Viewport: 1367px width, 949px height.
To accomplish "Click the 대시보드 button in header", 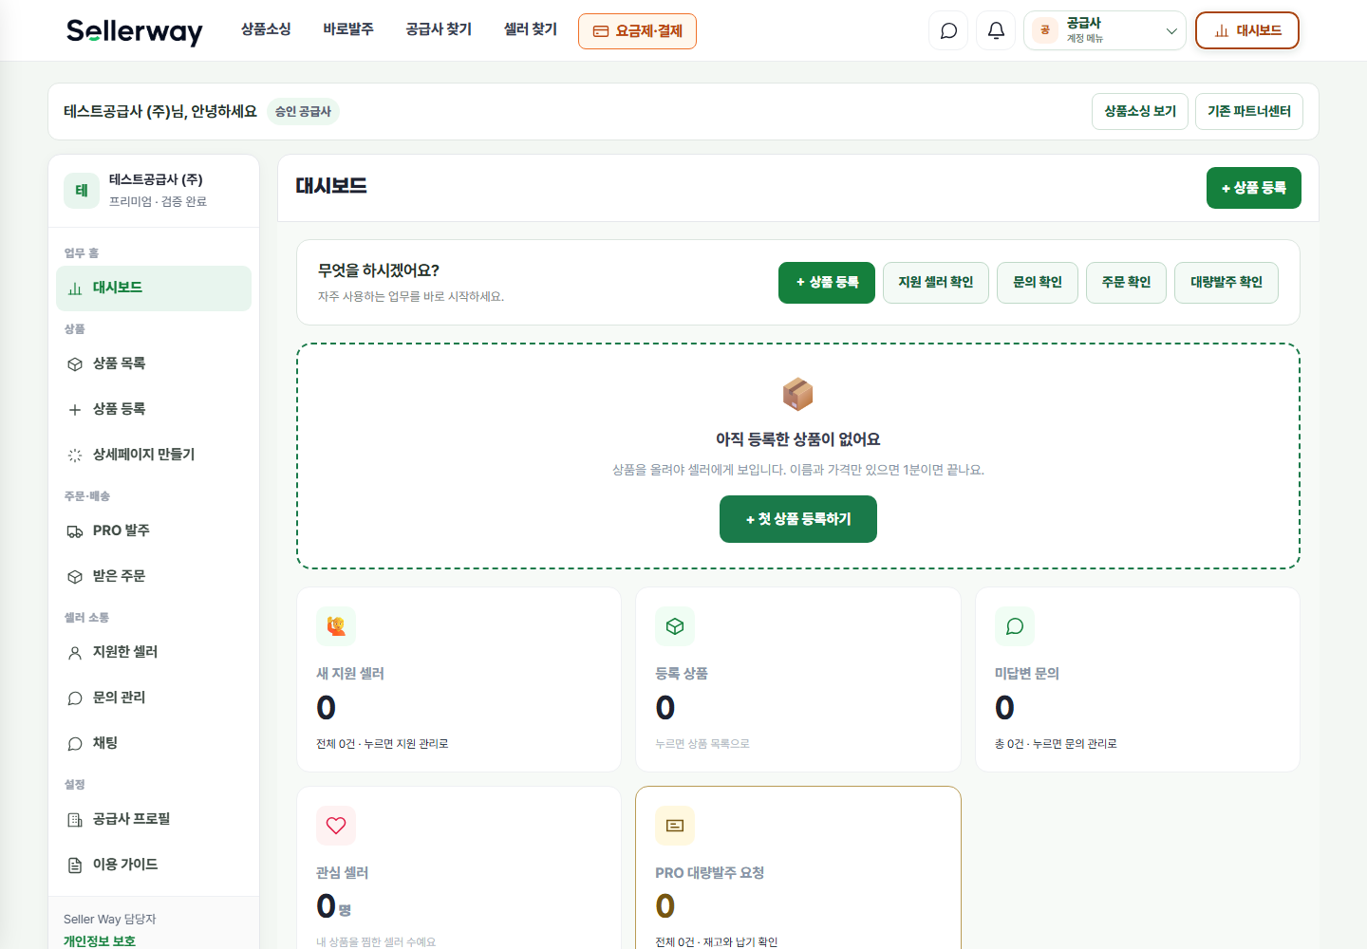I will pyautogui.click(x=1247, y=30).
